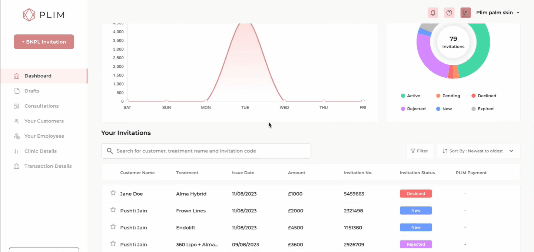The height and width of the screenshot is (252, 534).
Task: Toggle star on the Endolift invitation row
Action: (113, 226)
